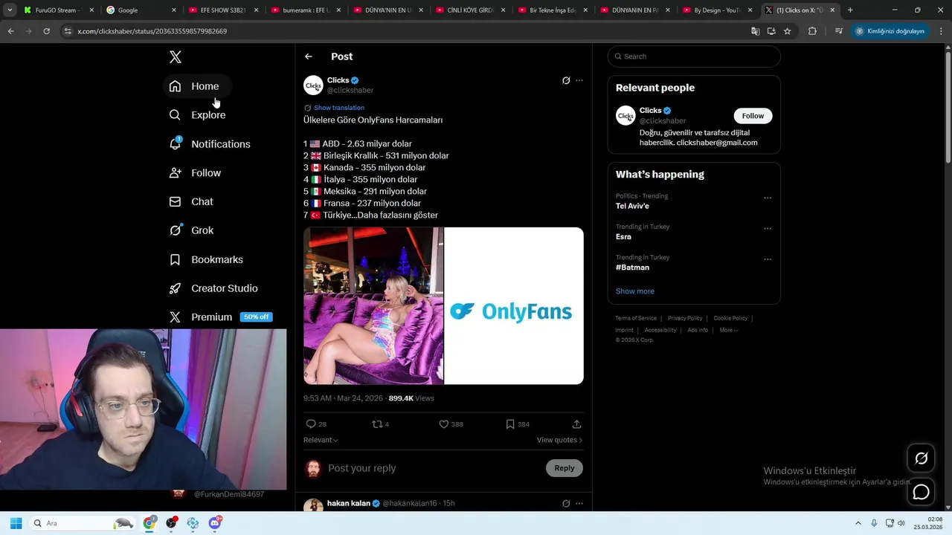Viewport: 952px width, 535px height.
Task: Like the post showing 388 likes
Action: click(451, 424)
